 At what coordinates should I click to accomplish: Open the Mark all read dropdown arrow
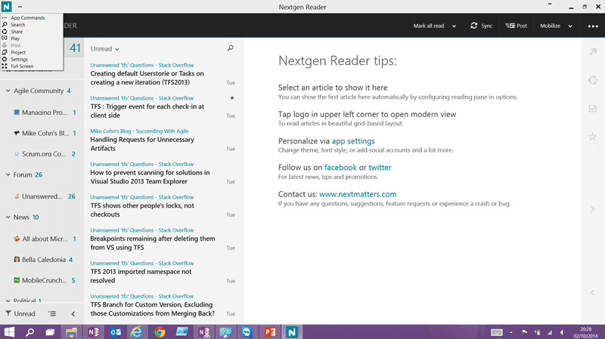tap(455, 26)
